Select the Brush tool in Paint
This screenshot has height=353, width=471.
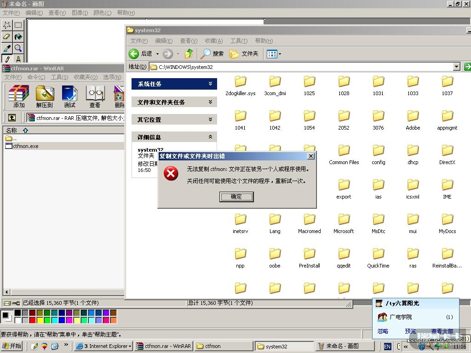click(18, 58)
